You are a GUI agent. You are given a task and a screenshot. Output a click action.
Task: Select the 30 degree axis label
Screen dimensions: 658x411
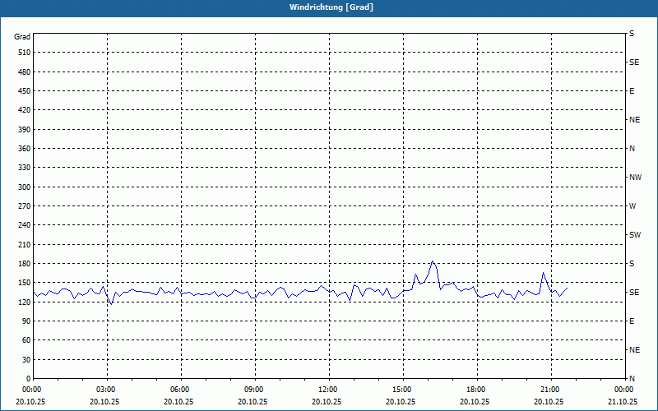tap(26, 360)
